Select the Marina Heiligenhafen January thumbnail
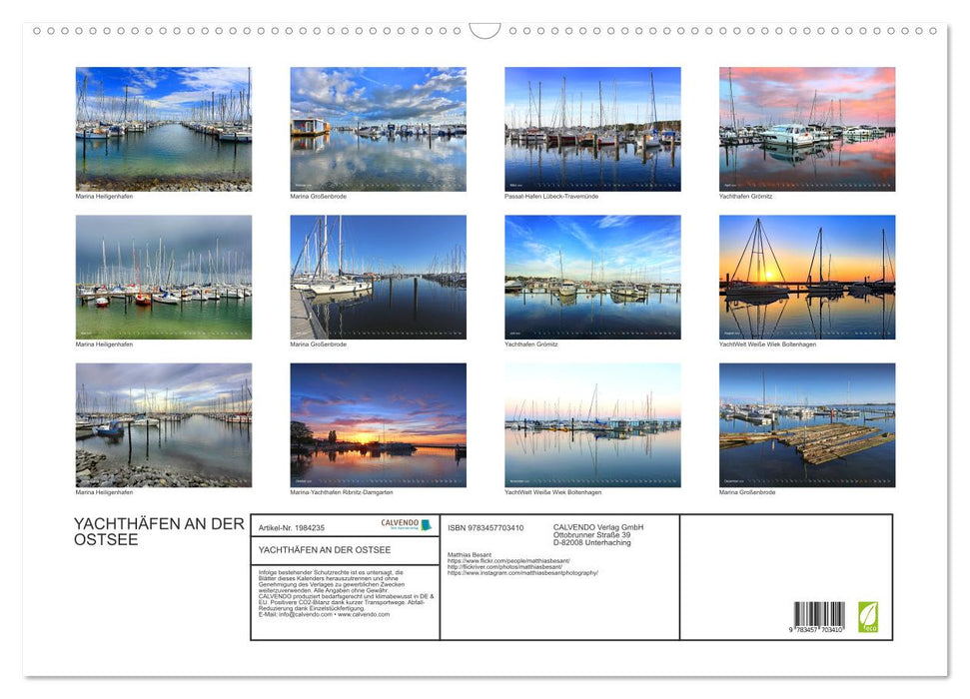970x699 pixels. coord(164,130)
